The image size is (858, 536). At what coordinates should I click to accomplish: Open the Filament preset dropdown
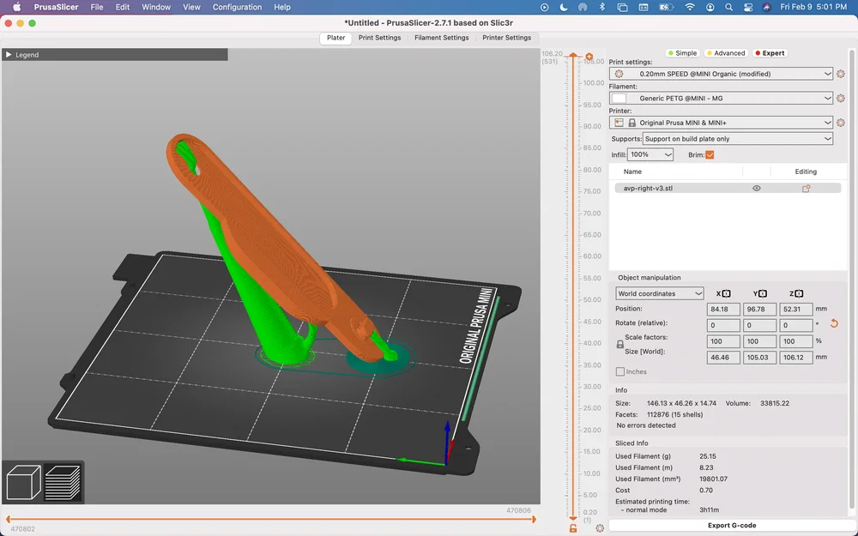(x=722, y=99)
